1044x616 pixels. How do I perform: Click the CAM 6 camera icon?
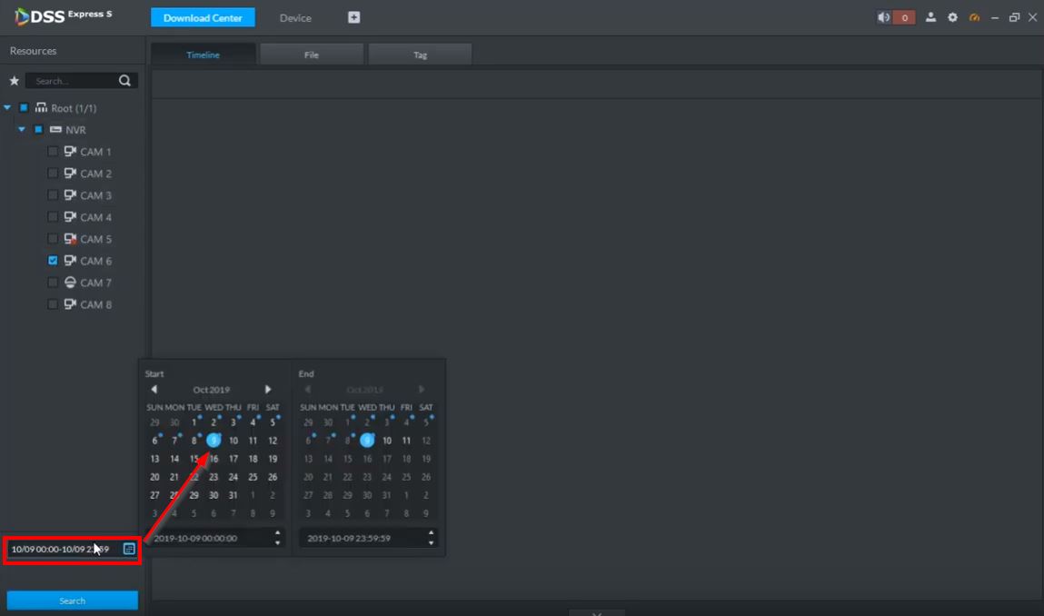(x=70, y=261)
